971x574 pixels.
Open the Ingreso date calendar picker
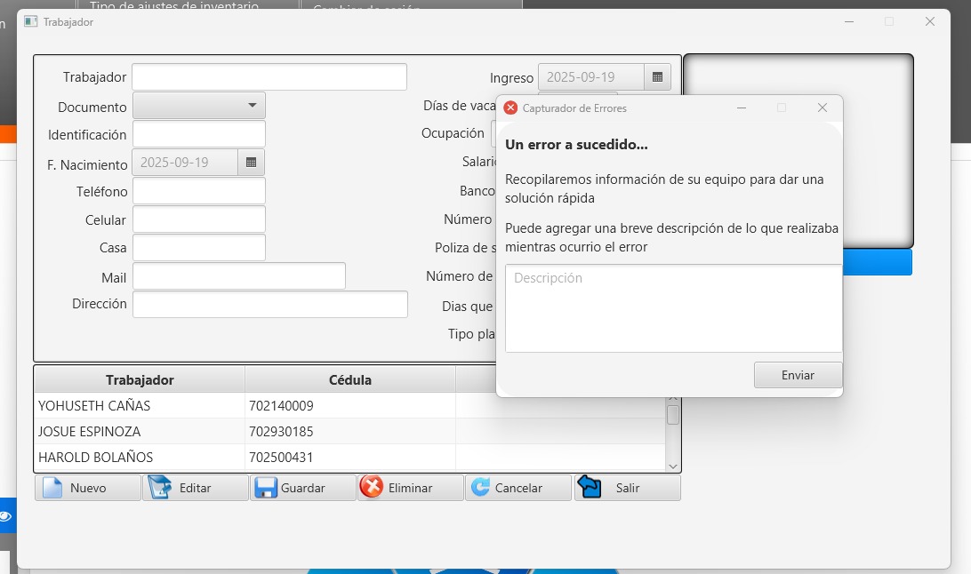(657, 77)
